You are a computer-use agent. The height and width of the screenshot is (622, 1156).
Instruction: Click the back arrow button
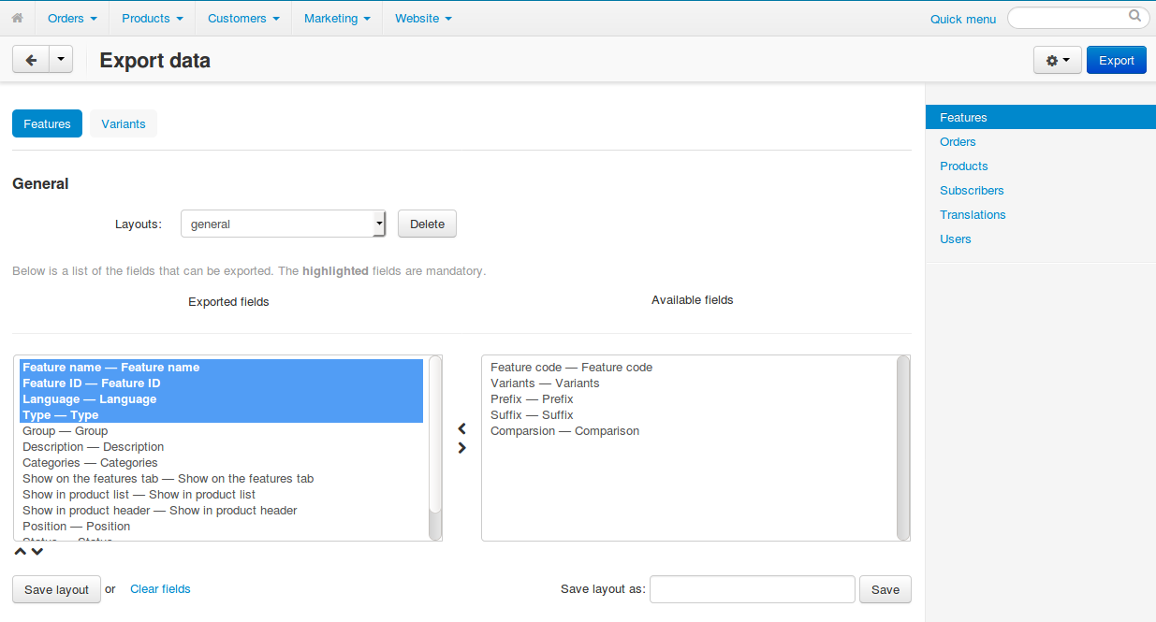click(30, 60)
